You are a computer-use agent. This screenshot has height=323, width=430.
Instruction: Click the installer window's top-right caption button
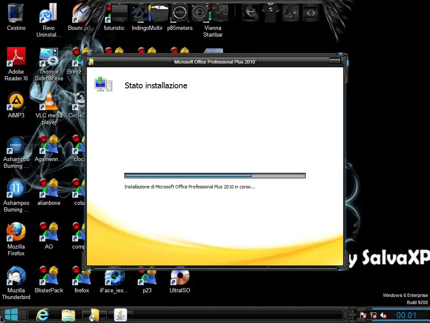(335, 61)
